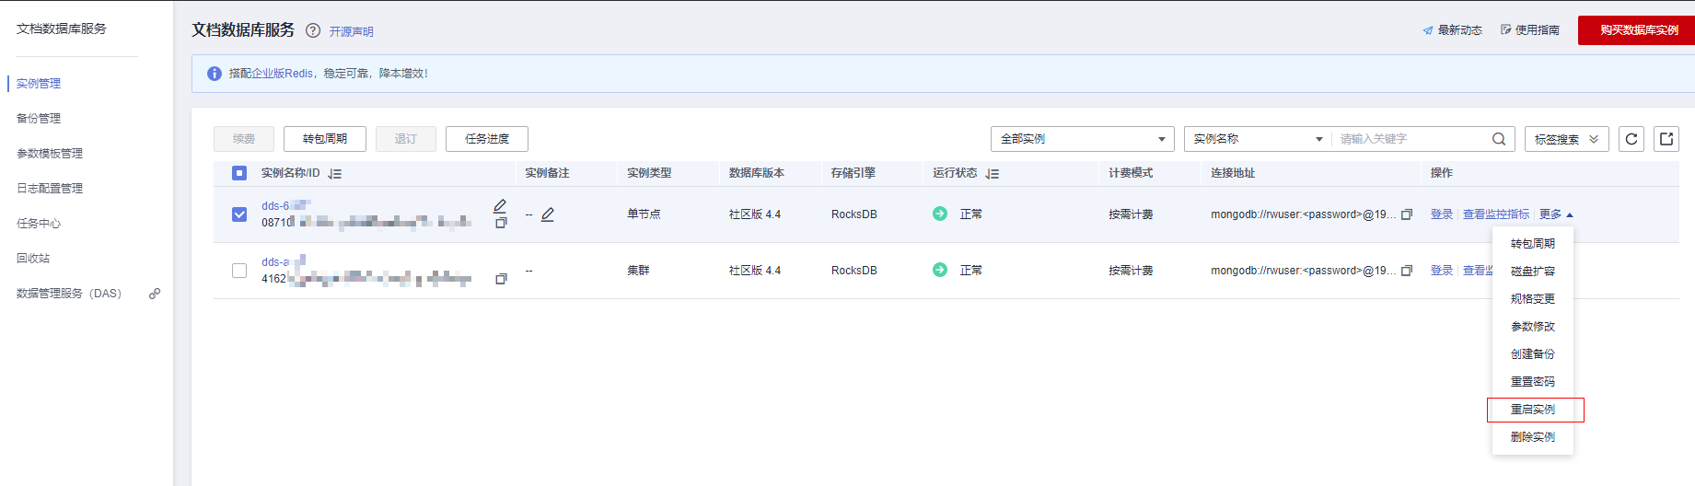The height and width of the screenshot is (486, 1695).
Task: Copy the second instance's ID
Action: point(501,279)
